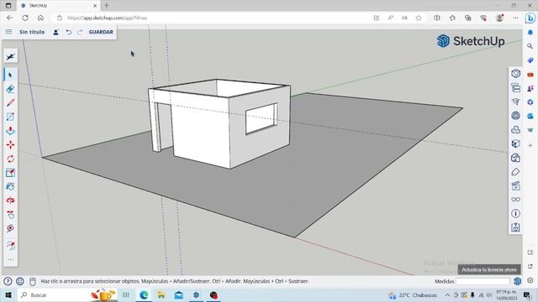Undo the last action
Viewport: 538px width, 302px height.
69,32
